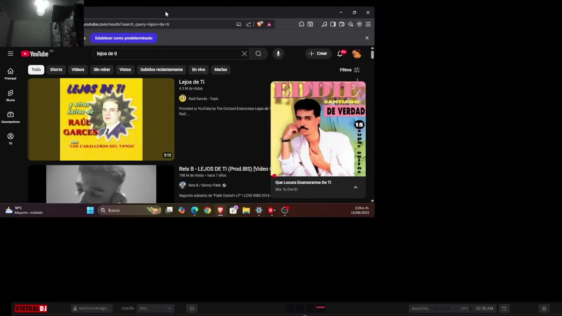The height and width of the screenshot is (316, 562).
Task: Open Shorts in the left sidebar
Action: pos(11,95)
